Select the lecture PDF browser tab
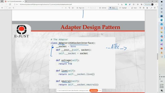Screen dimensions: 165x93 coord(14,1)
